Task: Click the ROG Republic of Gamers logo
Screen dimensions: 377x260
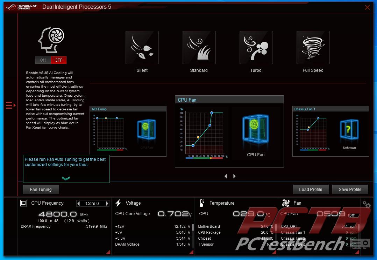Action: coord(21,7)
